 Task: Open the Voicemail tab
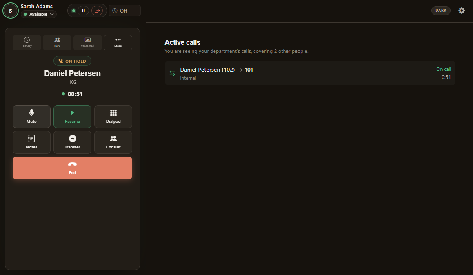point(87,42)
